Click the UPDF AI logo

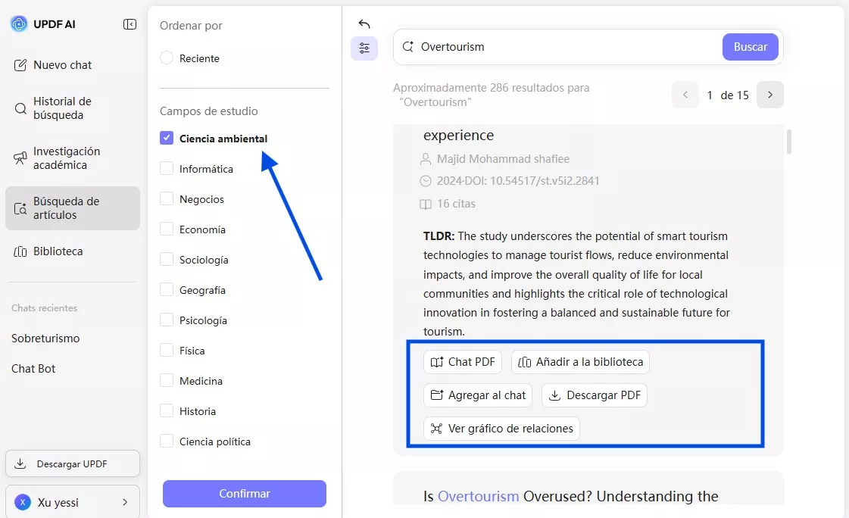(19, 24)
